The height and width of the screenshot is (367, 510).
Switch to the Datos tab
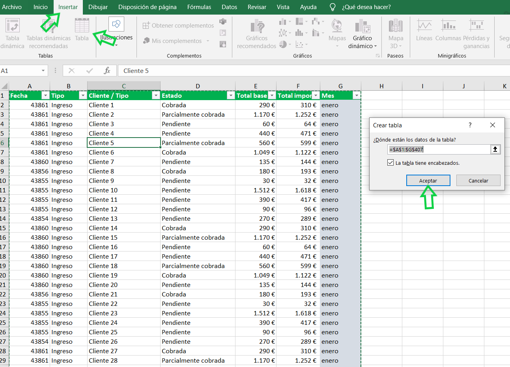point(230,7)
